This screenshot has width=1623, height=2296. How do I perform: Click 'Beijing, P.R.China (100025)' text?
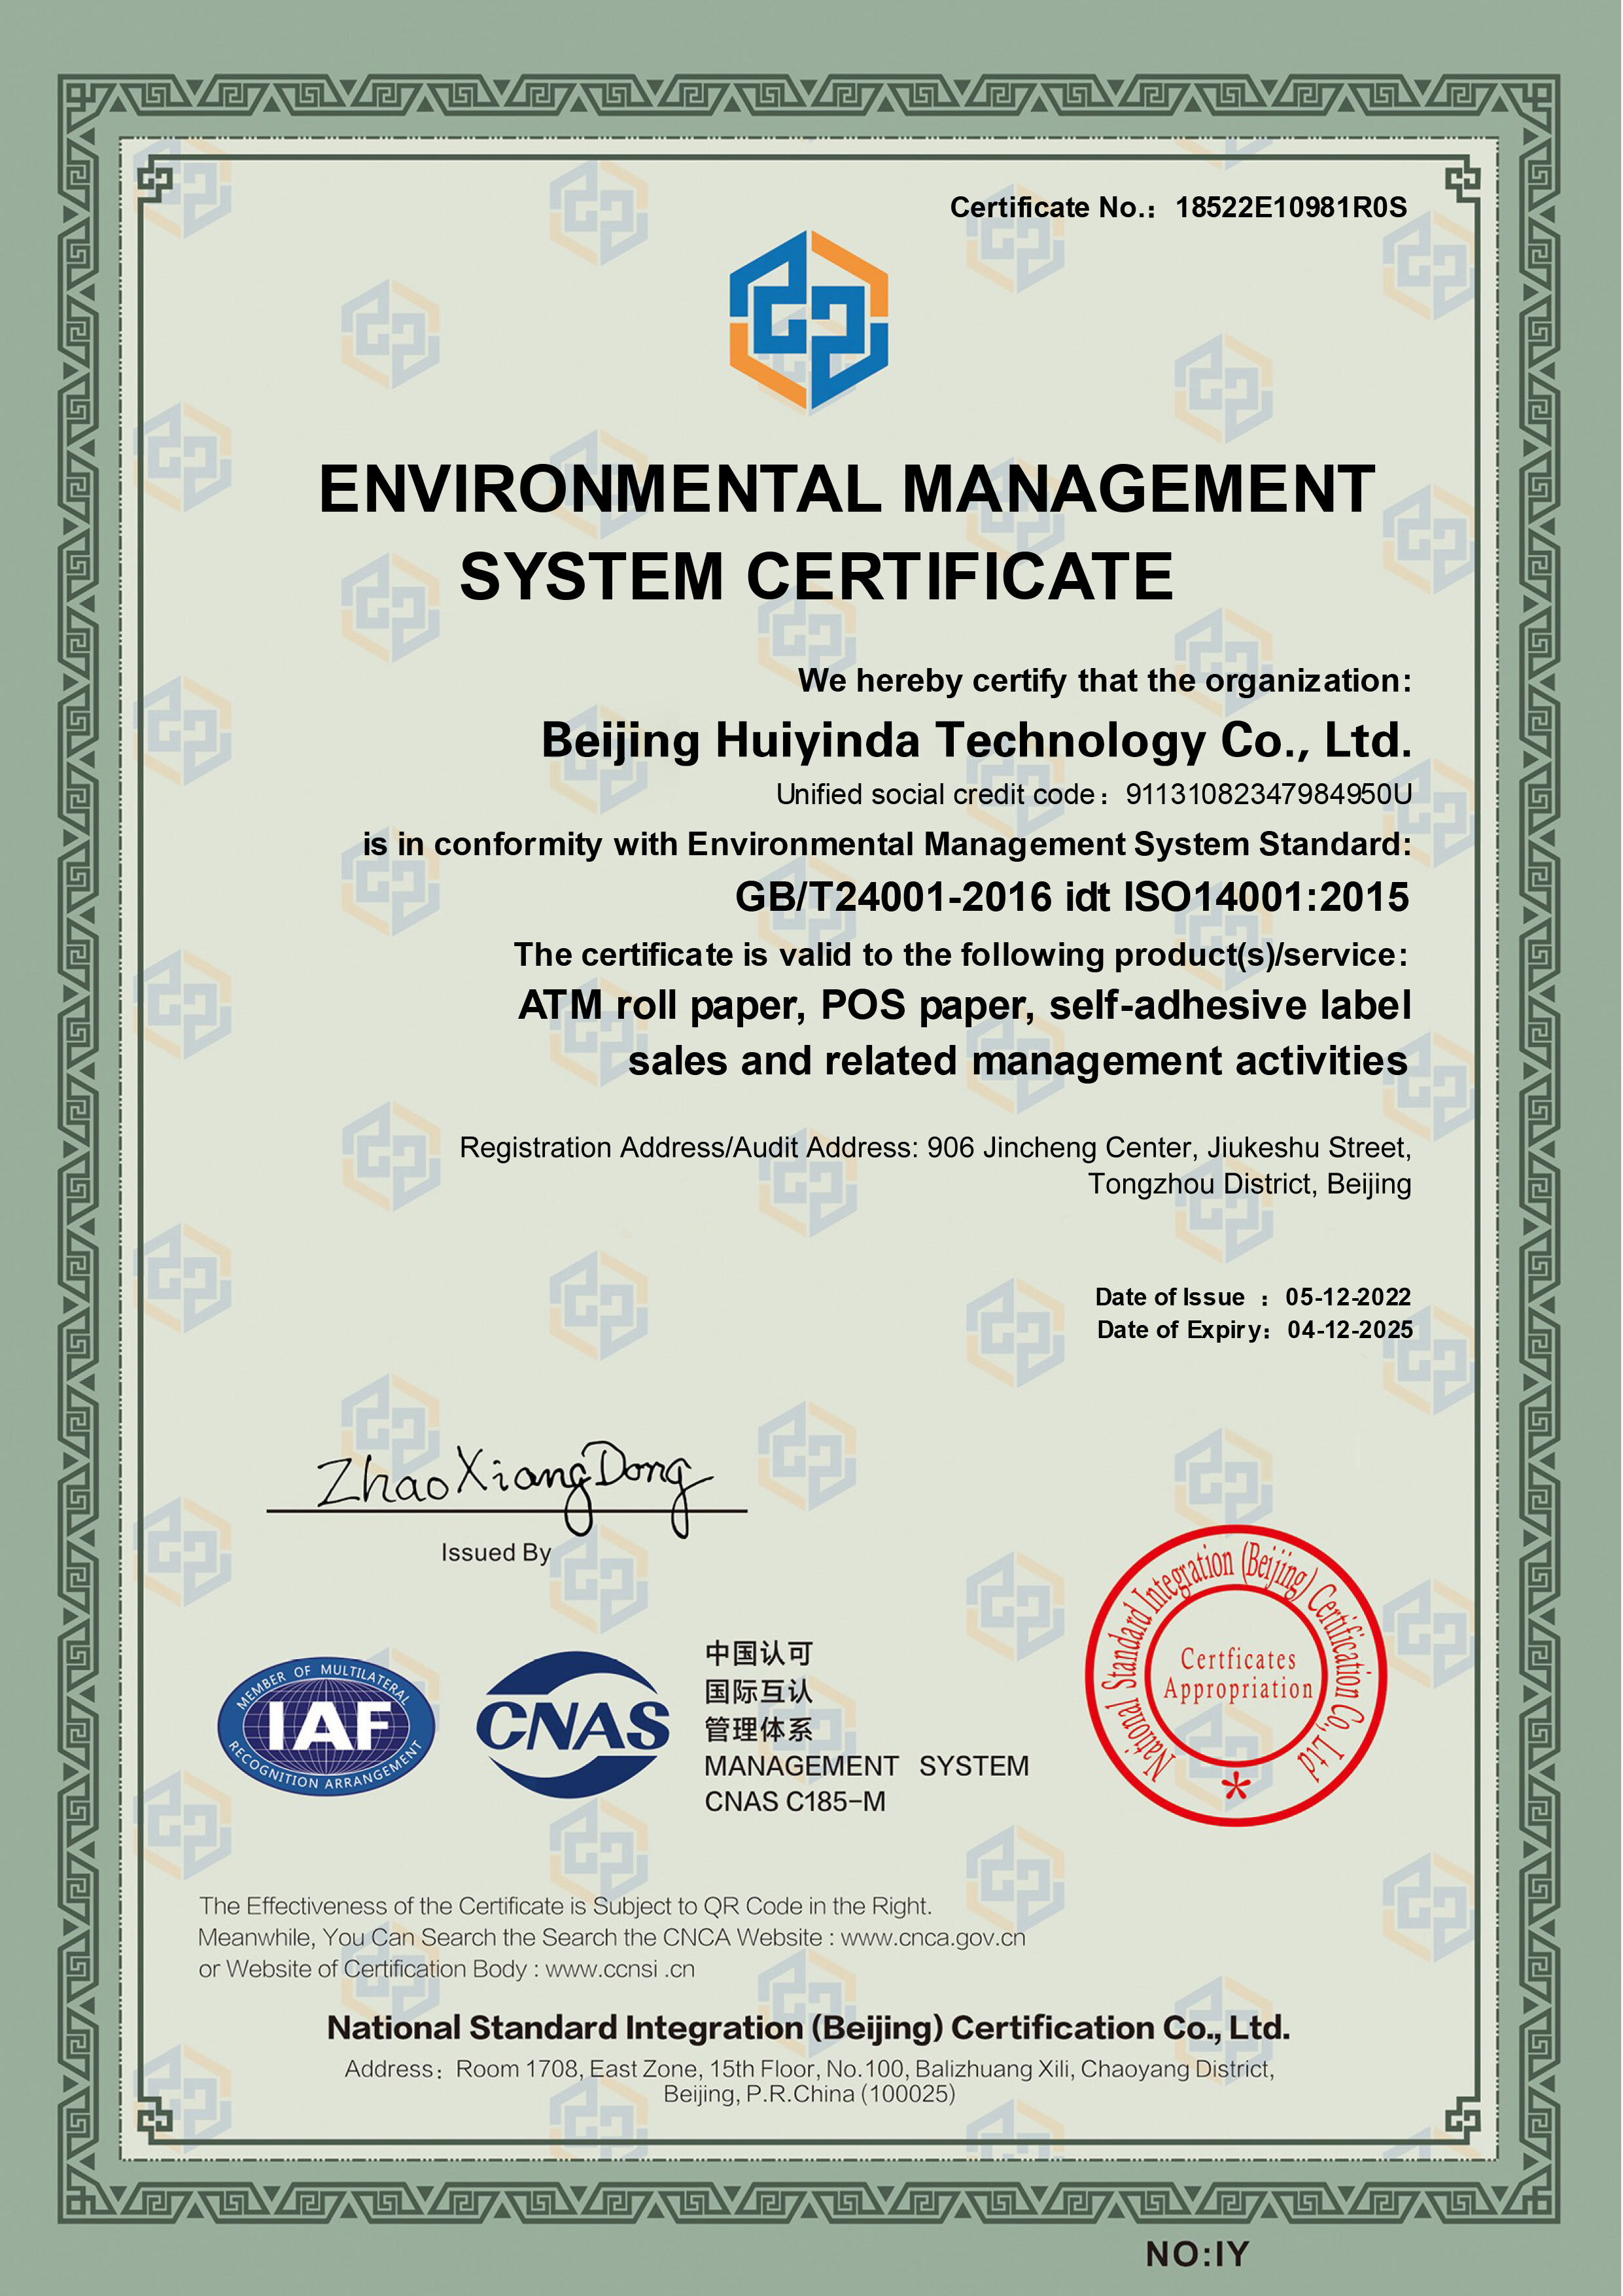pyautogui.click(x=809, y=2094)
